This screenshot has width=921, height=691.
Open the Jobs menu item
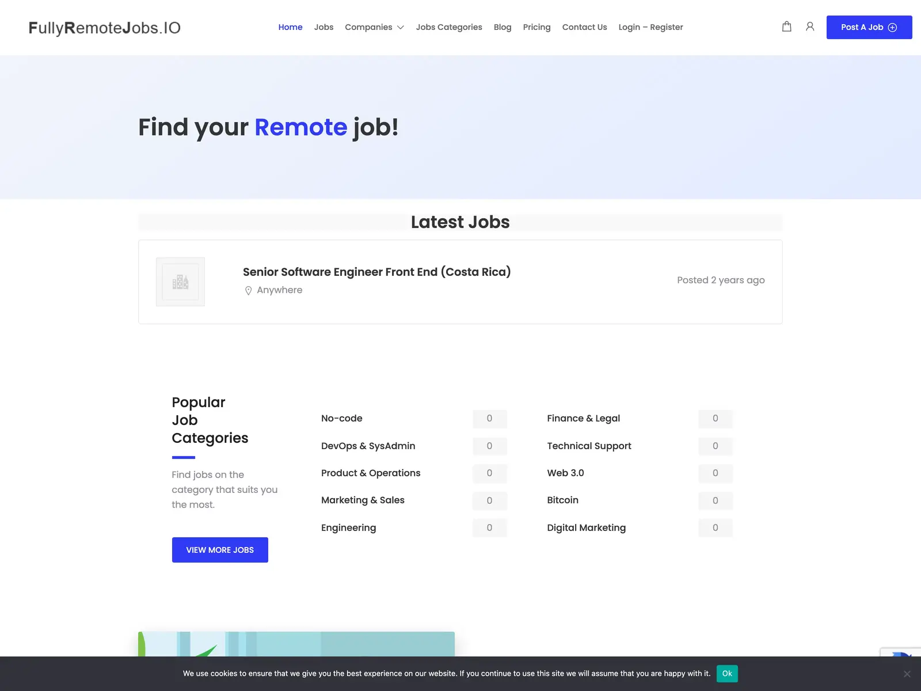pyautogui.click(x=324, y=27)
